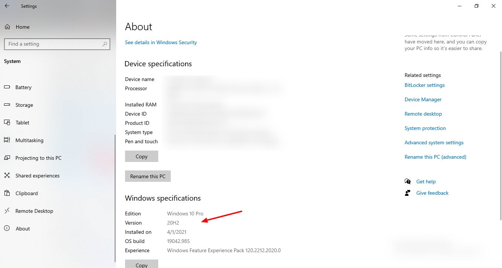
Task: Open BitLocker settings link
Action: 425,85
